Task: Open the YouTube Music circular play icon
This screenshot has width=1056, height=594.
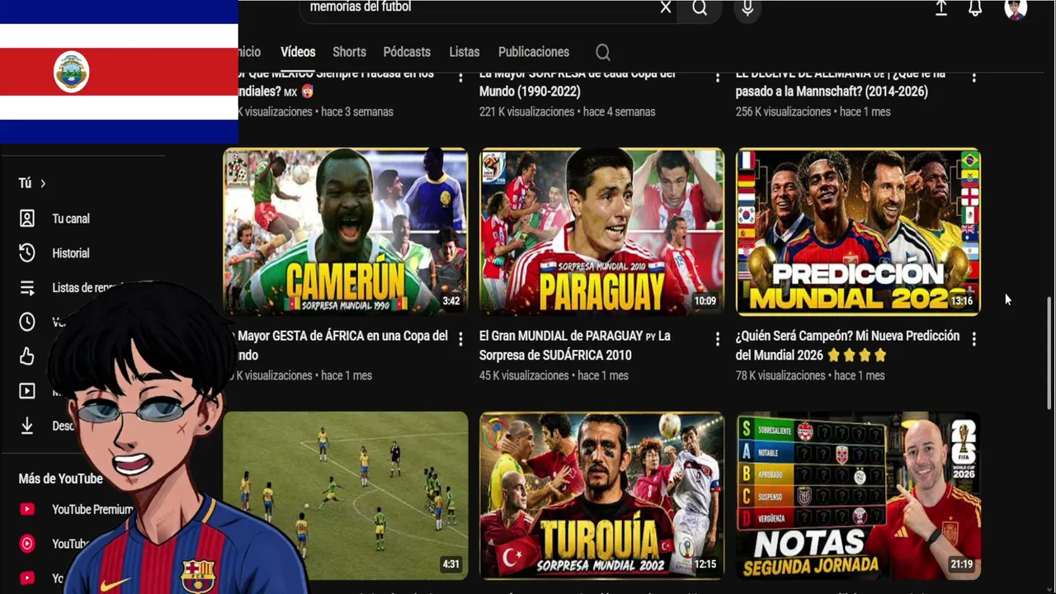Action: [x=27, y=544]
